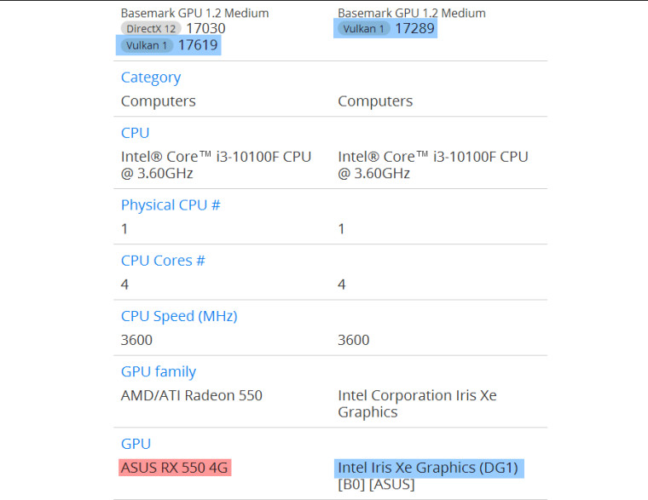Screen dimensions: 648x500
Task: Open the Physical CPU # link
Action: point(171,205)
